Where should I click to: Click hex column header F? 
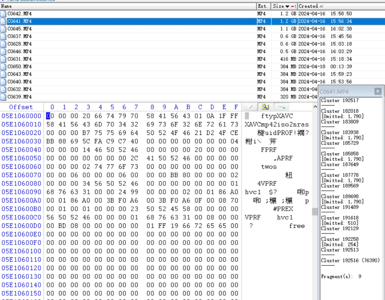tap(236, 107)
